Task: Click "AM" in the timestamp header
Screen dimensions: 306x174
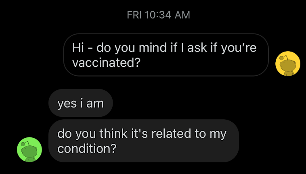Action: [x=182, y=15]
